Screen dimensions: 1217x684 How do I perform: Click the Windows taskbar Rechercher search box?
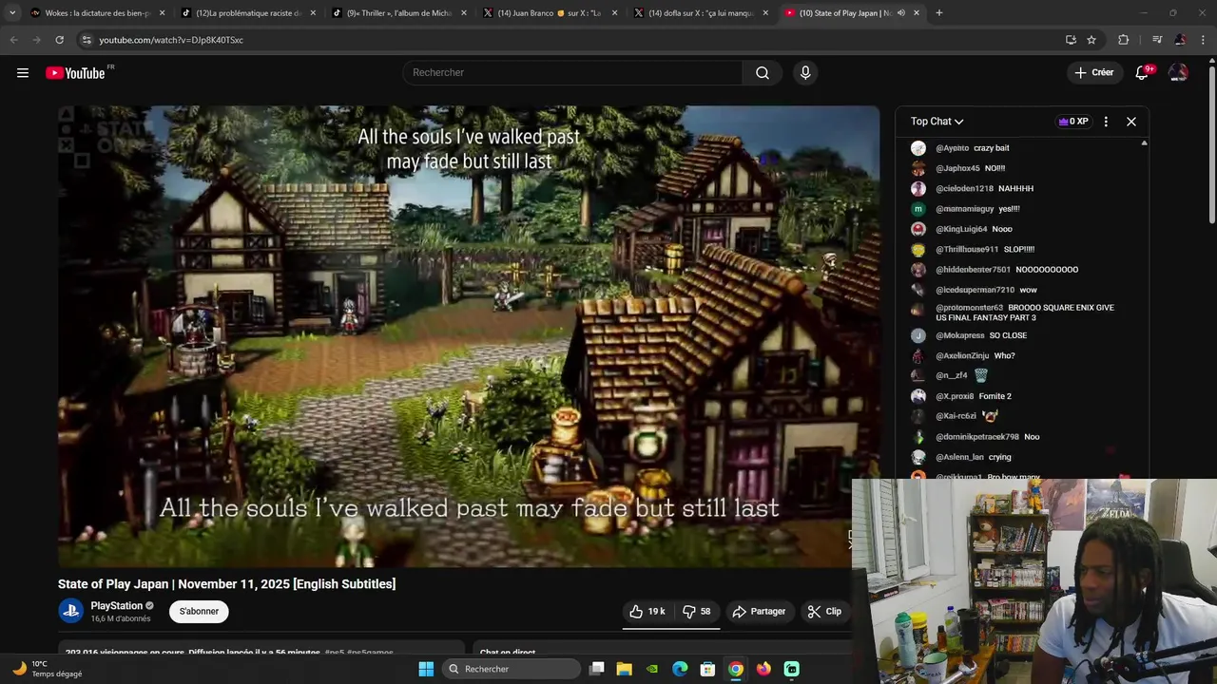tap(512, 669)
